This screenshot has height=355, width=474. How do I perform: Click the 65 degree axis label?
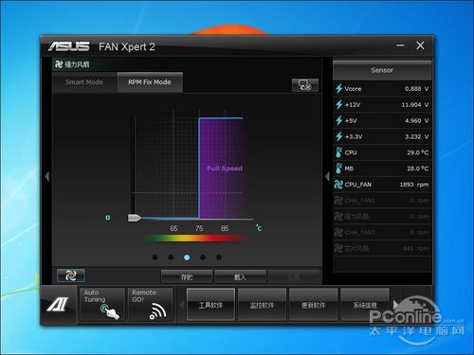173,228
